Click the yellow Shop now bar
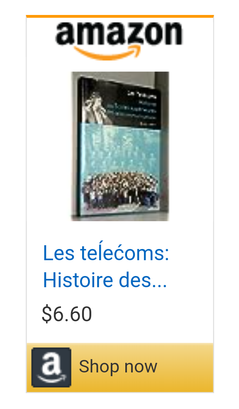 tap(120, 367)
